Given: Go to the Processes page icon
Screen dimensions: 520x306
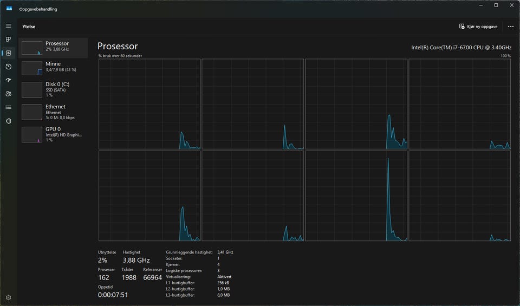Looking at the screenshot, I should click(8, 40).
